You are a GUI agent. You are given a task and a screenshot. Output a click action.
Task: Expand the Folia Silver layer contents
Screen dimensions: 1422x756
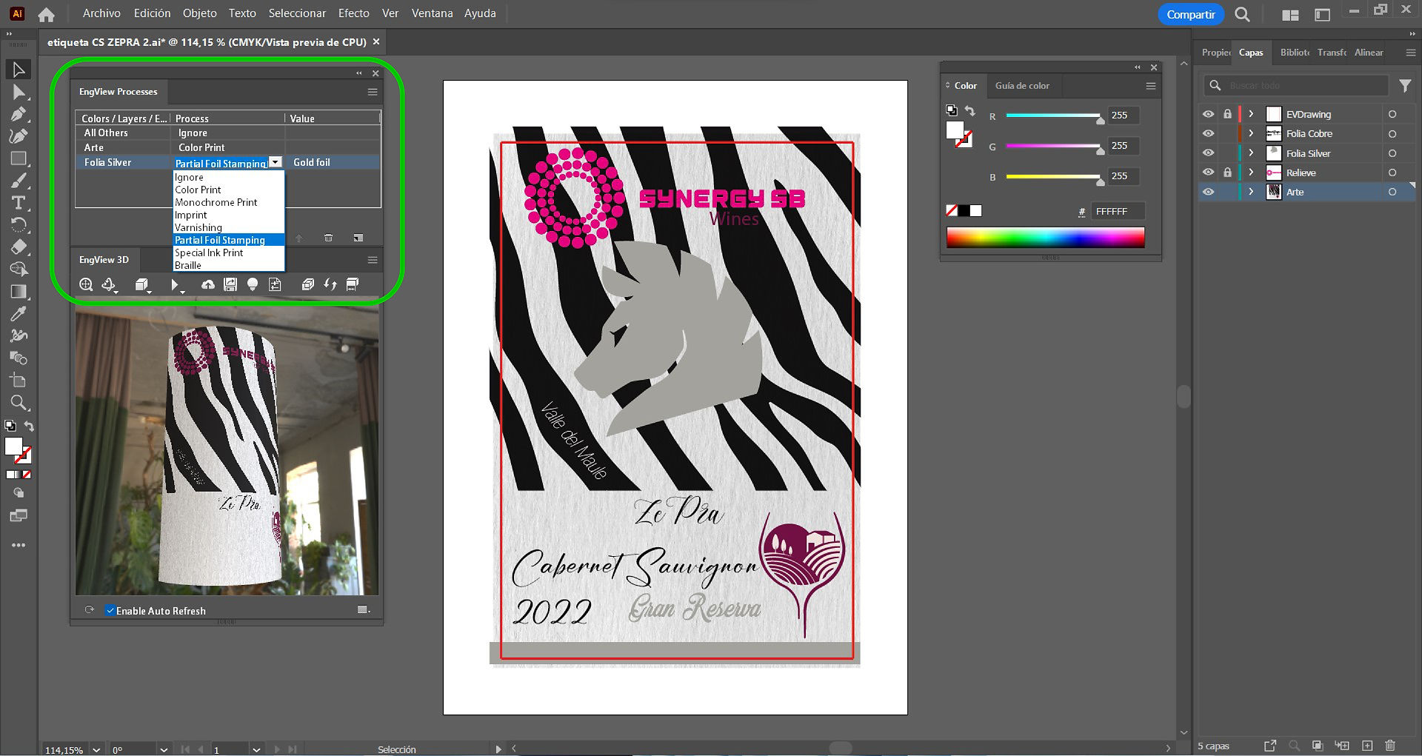click(1251, 153)
